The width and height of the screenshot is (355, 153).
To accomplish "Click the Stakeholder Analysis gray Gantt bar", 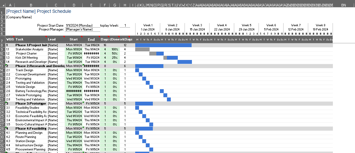I will [142, 49].
